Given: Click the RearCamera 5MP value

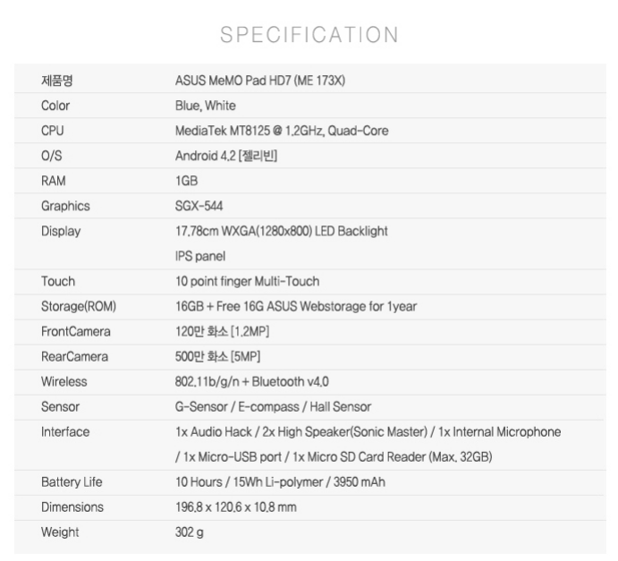Looking at the screenshot, I should coord(217,356).
